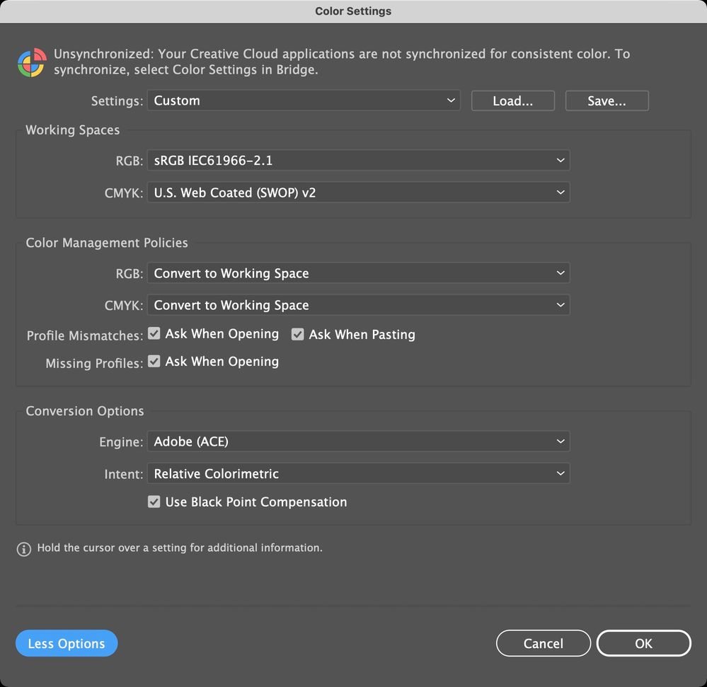Confirm settings with the OK button
The width and height of the screenshot is (707, 687).
pyautogui.click(x=644, y=643)
